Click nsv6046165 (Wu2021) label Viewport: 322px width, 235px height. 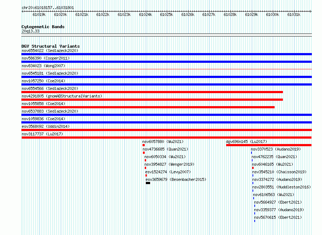tap(272, 164)
